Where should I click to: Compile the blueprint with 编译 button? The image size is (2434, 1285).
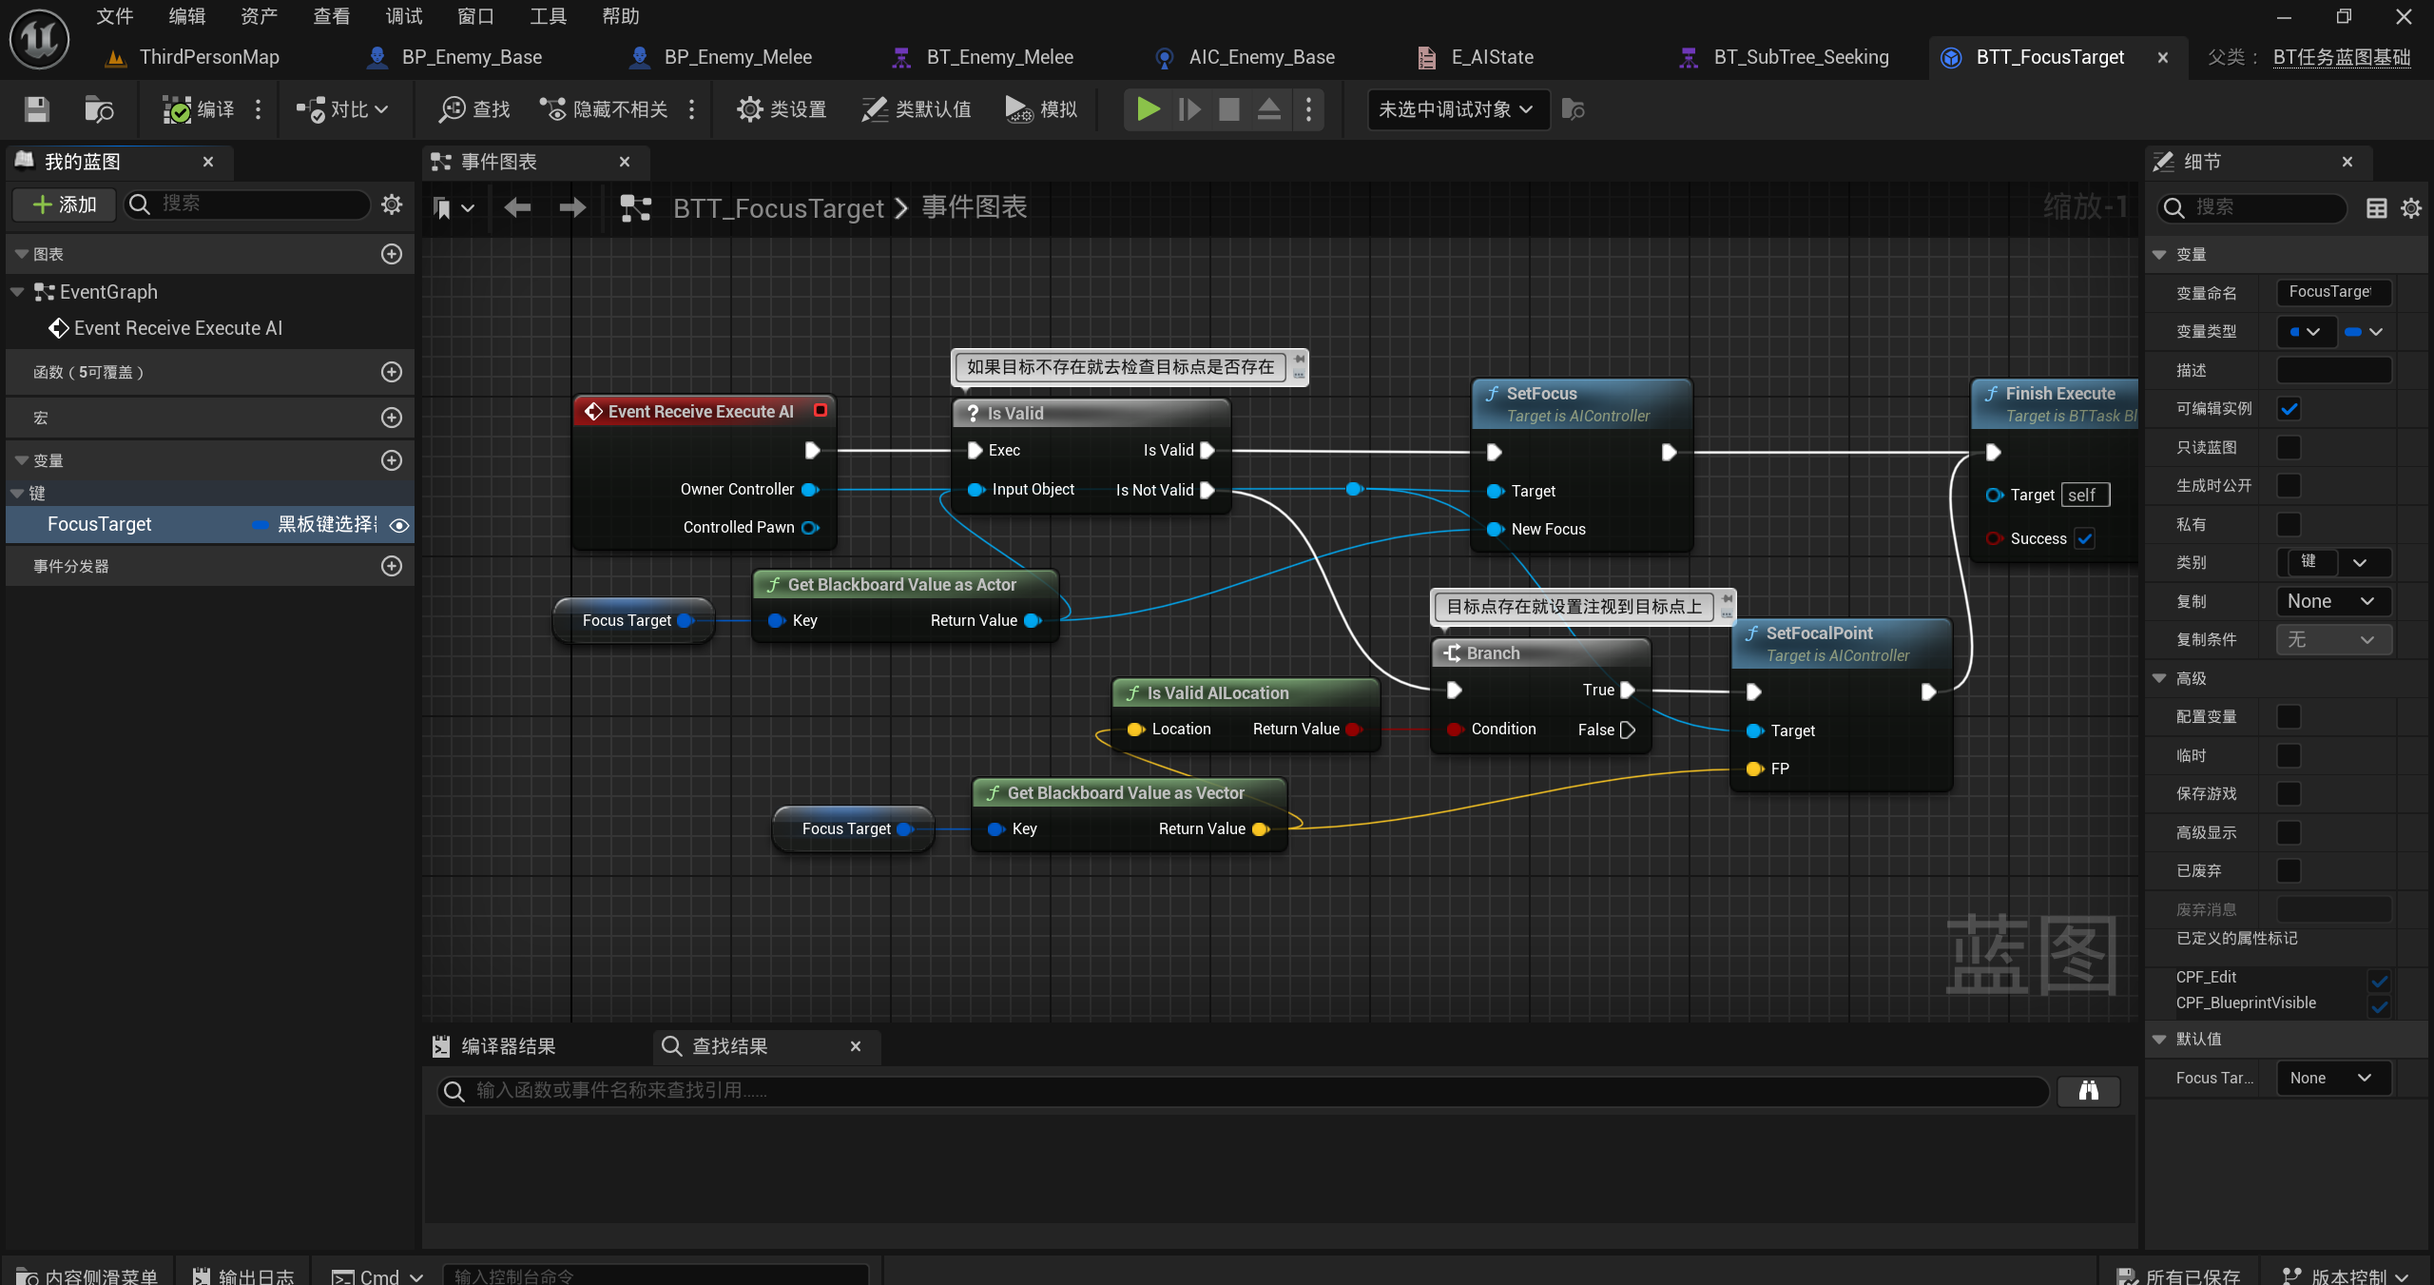[x=199, y=109]
